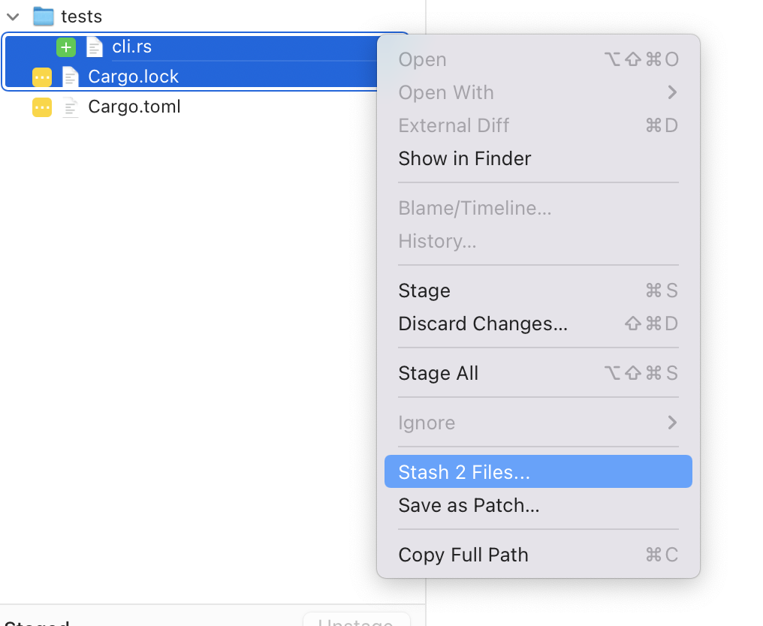Collapse the tests folder
The height and width of the screenshot is (626, 763).
[12, 16]
